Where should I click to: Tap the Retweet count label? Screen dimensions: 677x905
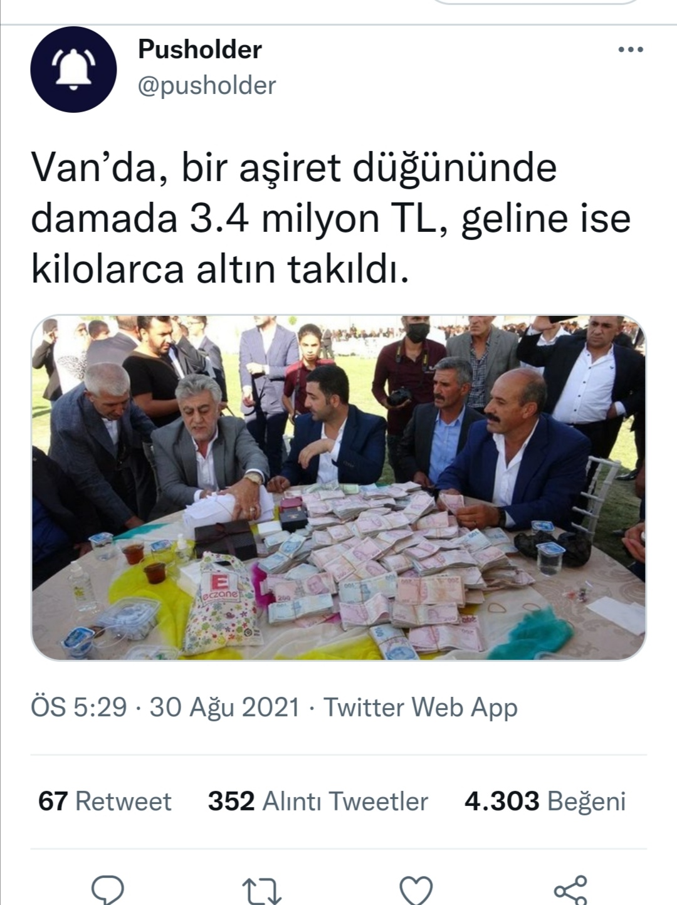pyautogui.click(x=123, y=801)
